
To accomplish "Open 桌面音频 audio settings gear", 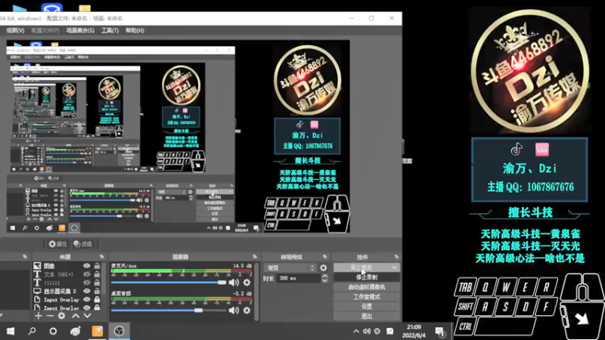I will point(247,311).
